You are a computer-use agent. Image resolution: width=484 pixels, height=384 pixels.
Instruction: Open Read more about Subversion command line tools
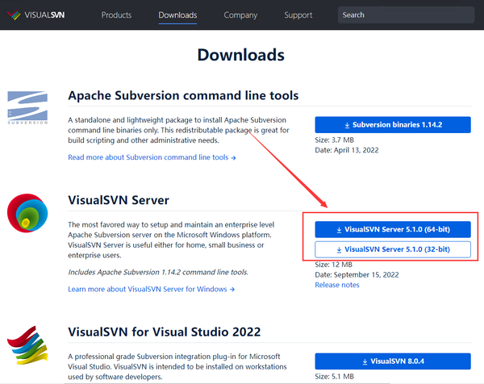tap(152, 157)
